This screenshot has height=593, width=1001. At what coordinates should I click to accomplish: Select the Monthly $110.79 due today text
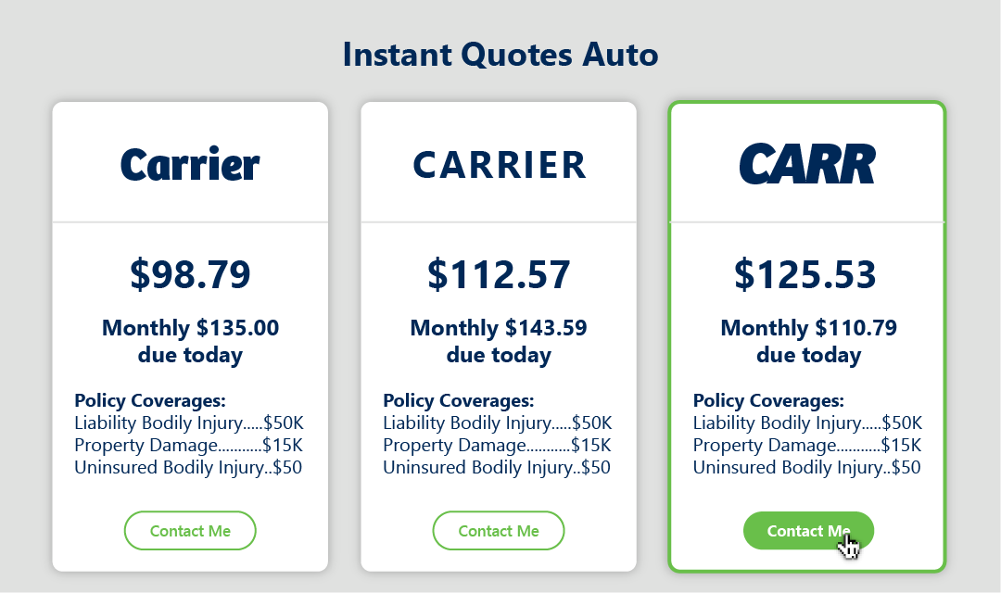point(808,341)
